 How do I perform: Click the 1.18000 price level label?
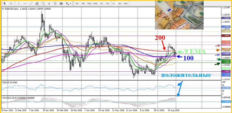pyautogui.click(x=226, y=36)
